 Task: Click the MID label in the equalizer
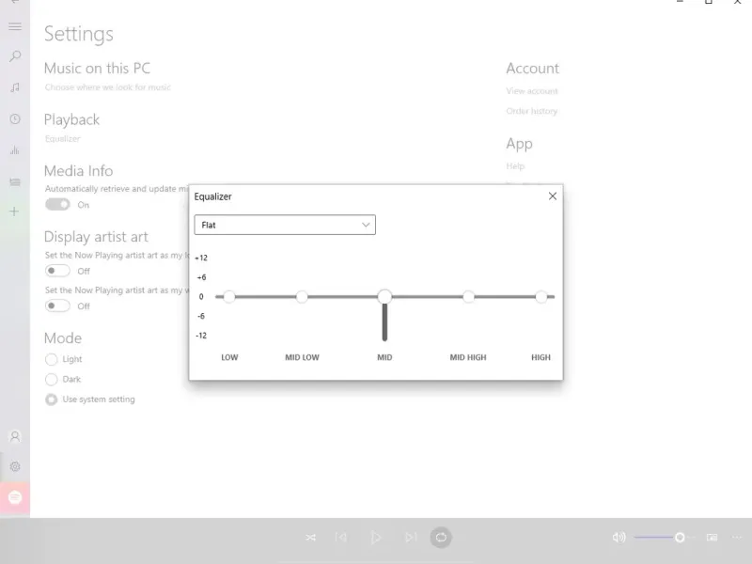(384, 357)
